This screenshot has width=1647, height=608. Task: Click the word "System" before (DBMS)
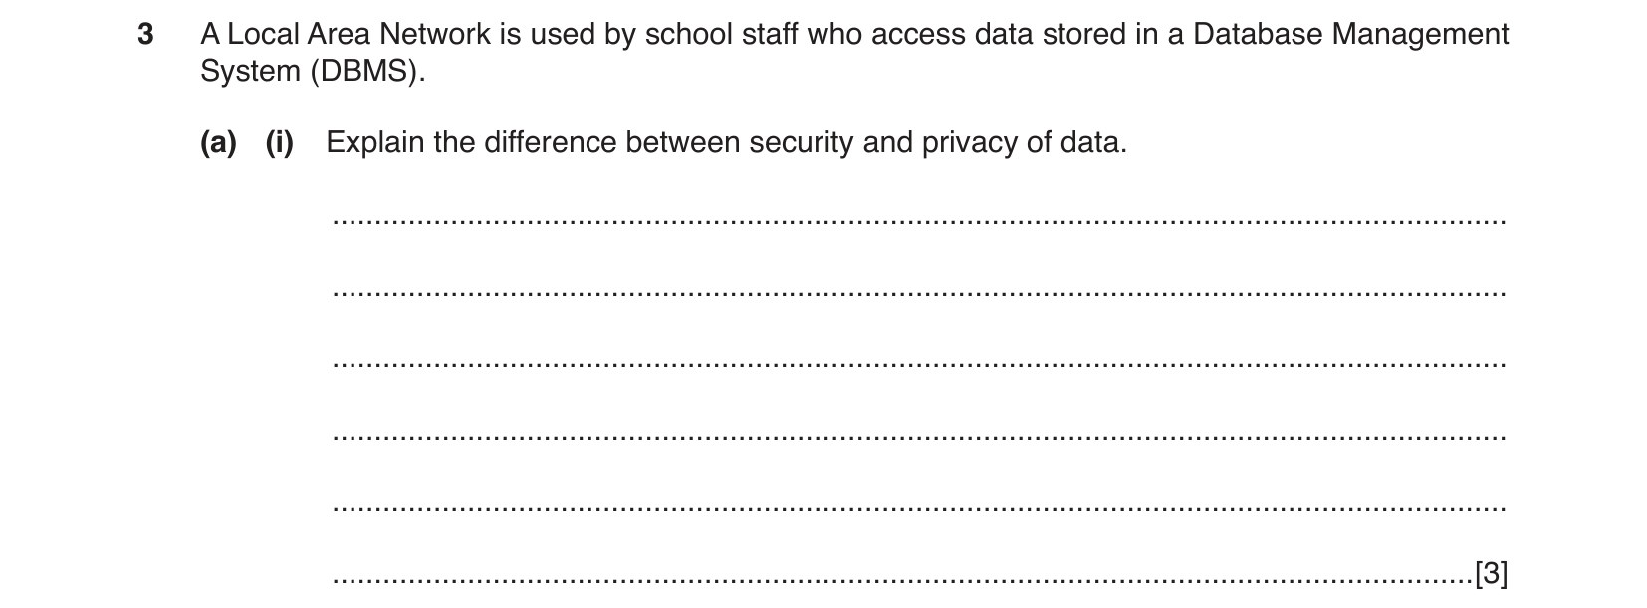pyautogui.click(x=250, y=72)
